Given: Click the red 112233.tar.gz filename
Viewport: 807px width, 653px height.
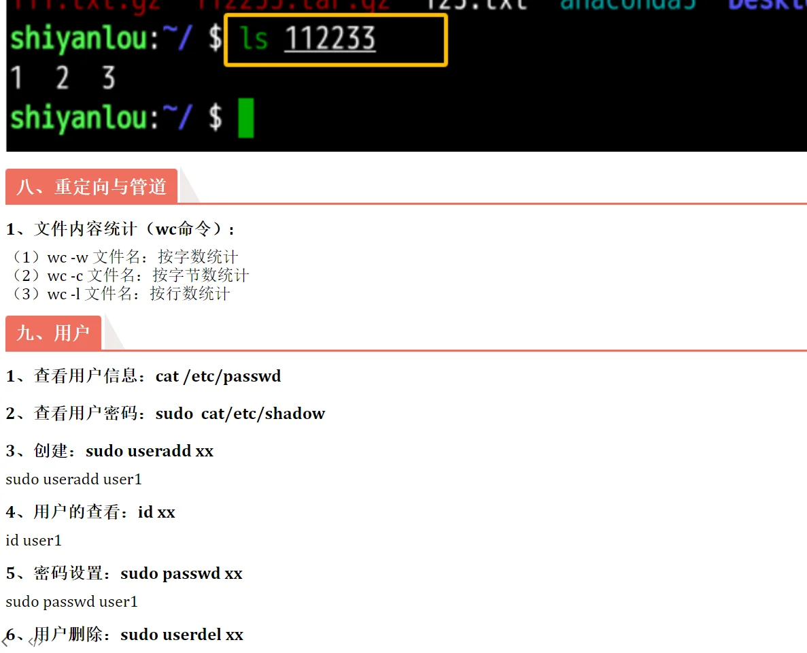Looking at the screenshot, I should (x=292, y=5).
